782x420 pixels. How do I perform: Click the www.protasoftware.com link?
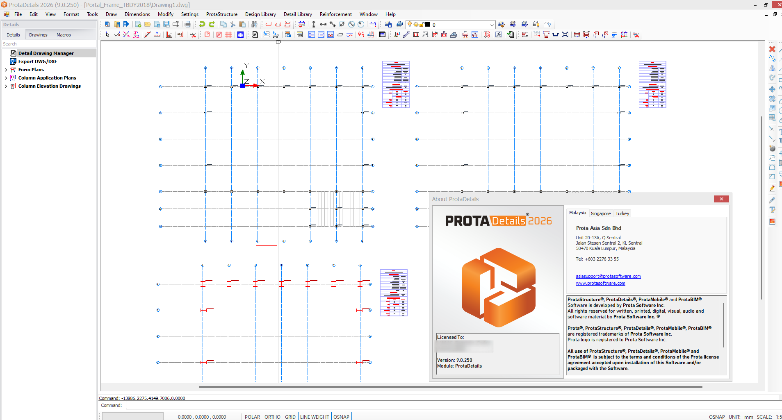600,283
